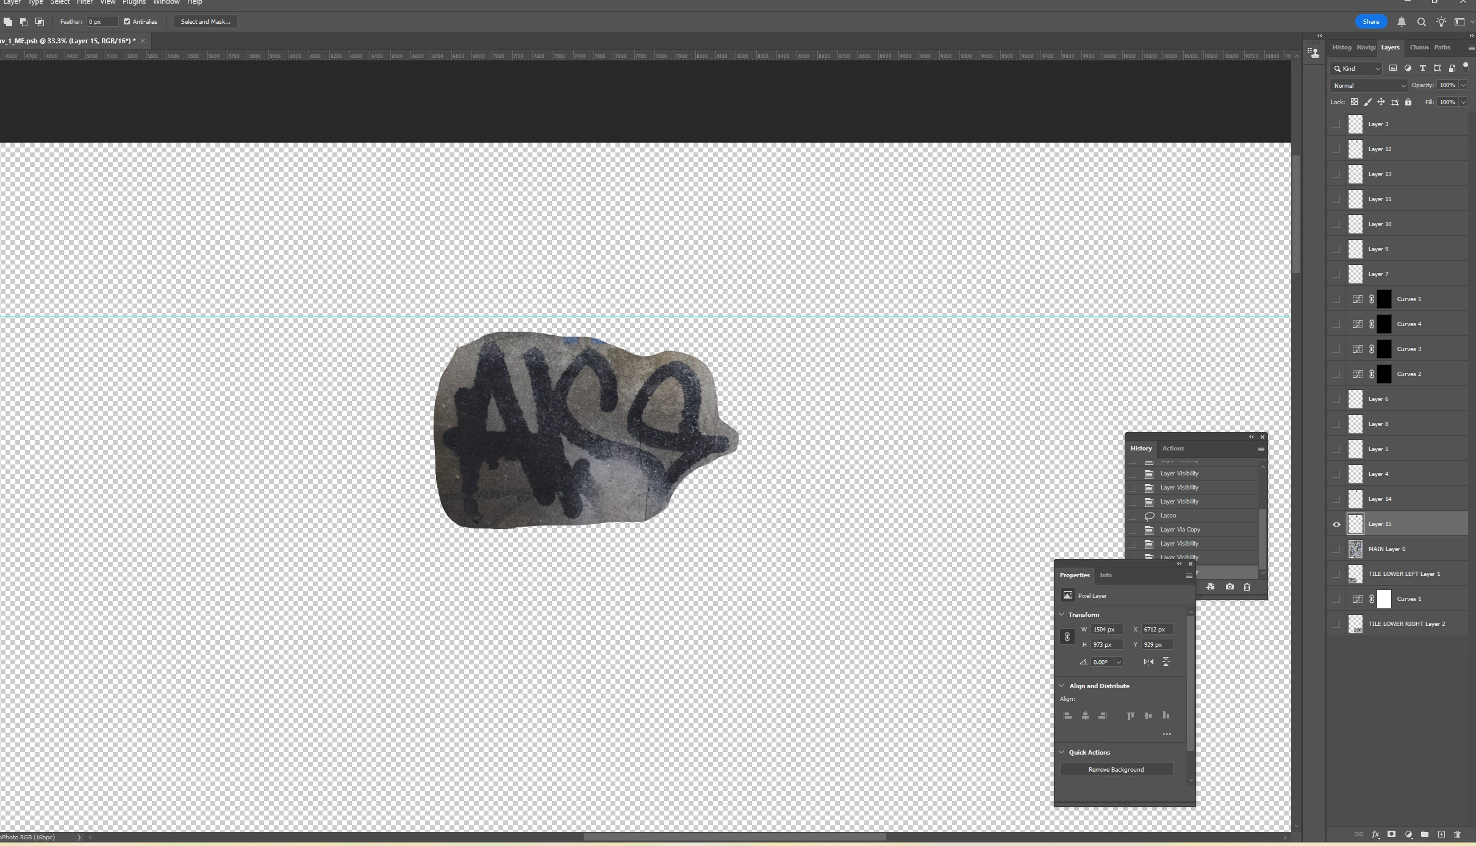Filter layers by type (T icon)
Viewport: 1476px width, 846px height.
tap(1422, 68)
